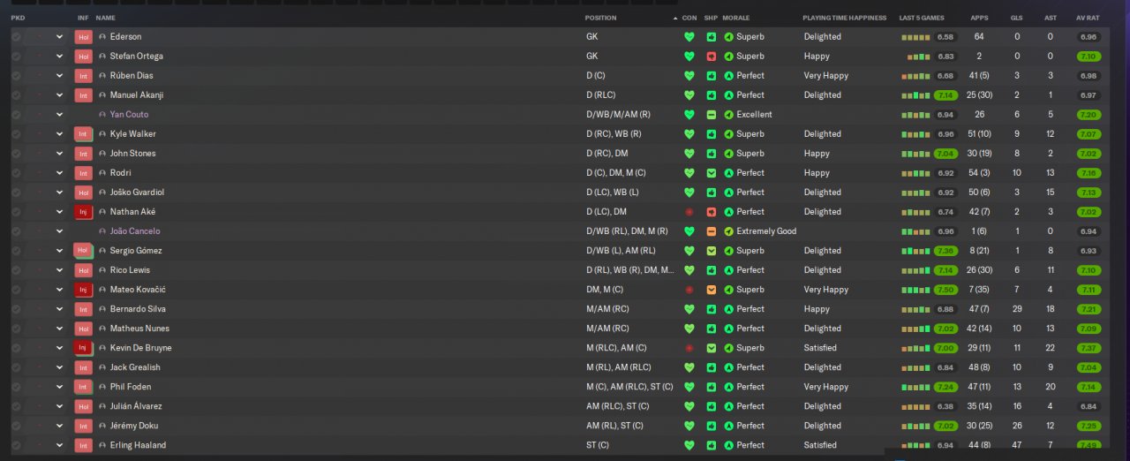Open the dropdown chevron for Stefan Ortega
Image resolution: width=1130 pixels, height=461 pixels.
click(x=60, y=57)
